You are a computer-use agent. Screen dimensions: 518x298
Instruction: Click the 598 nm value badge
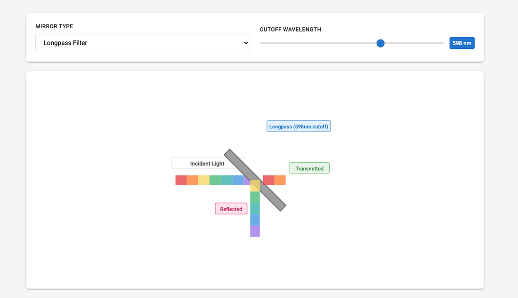click(x=462, y=43)
